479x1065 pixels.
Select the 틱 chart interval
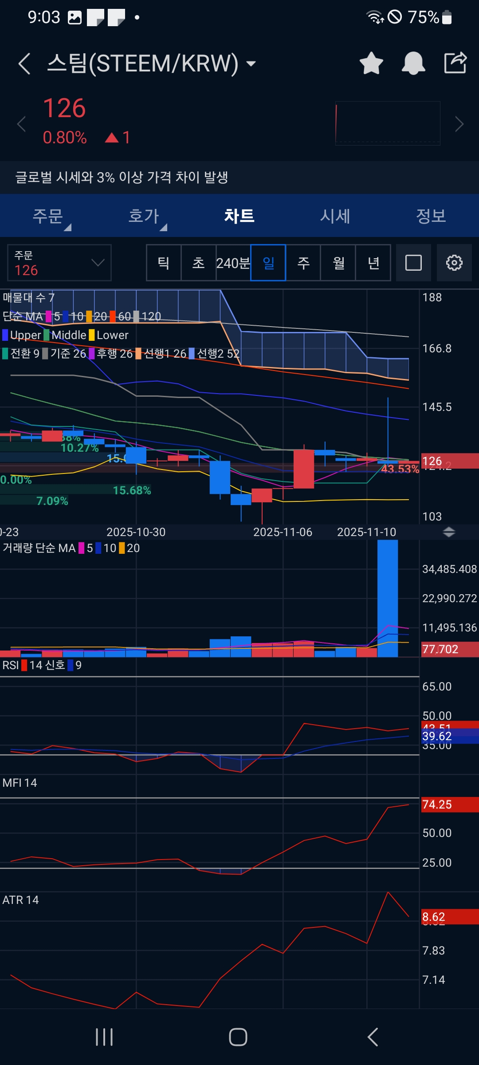(164, 263)
